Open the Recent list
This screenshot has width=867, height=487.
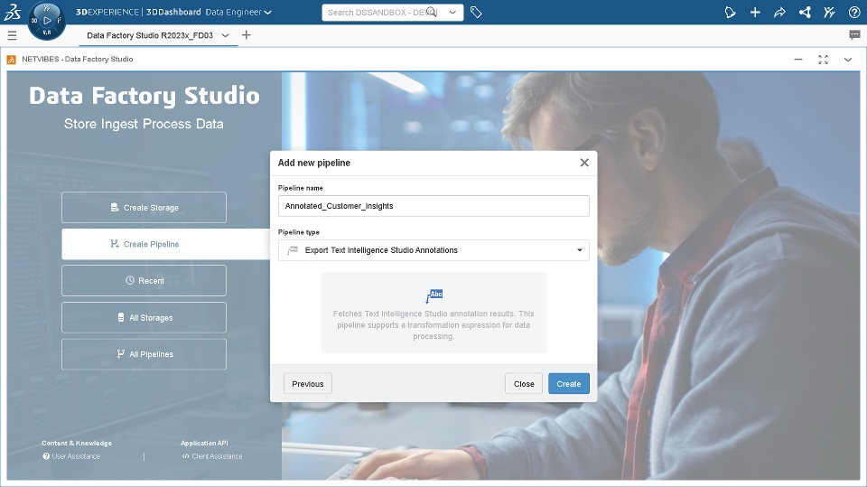[144, 281]
